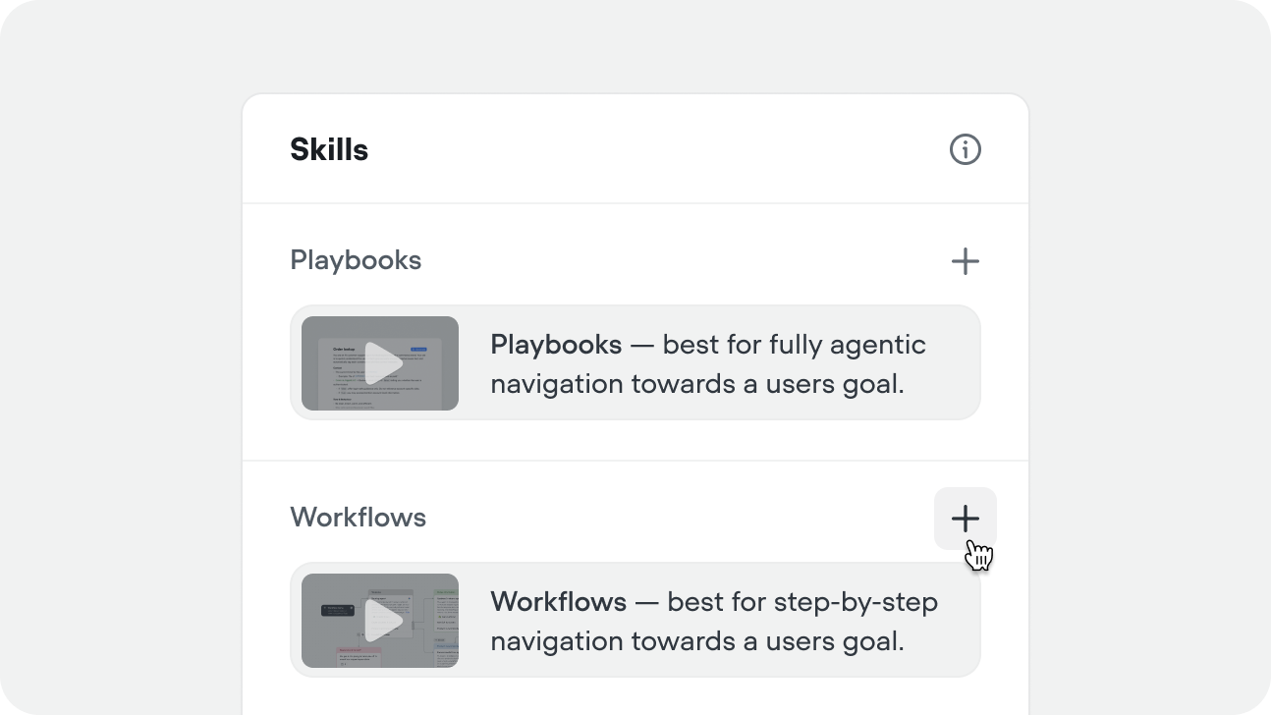Click the Playbooks section heading
Viewport: 1271px width, 715px height.
click(x=356, y=260)
